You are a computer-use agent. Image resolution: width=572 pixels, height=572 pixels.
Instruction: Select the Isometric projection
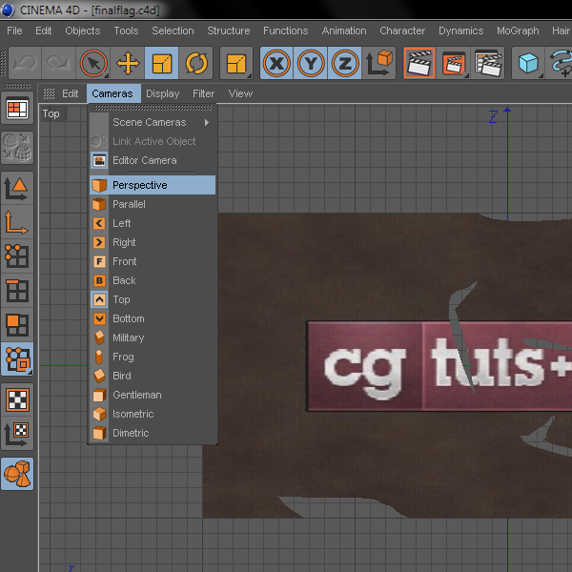click(x=153, y=414)
